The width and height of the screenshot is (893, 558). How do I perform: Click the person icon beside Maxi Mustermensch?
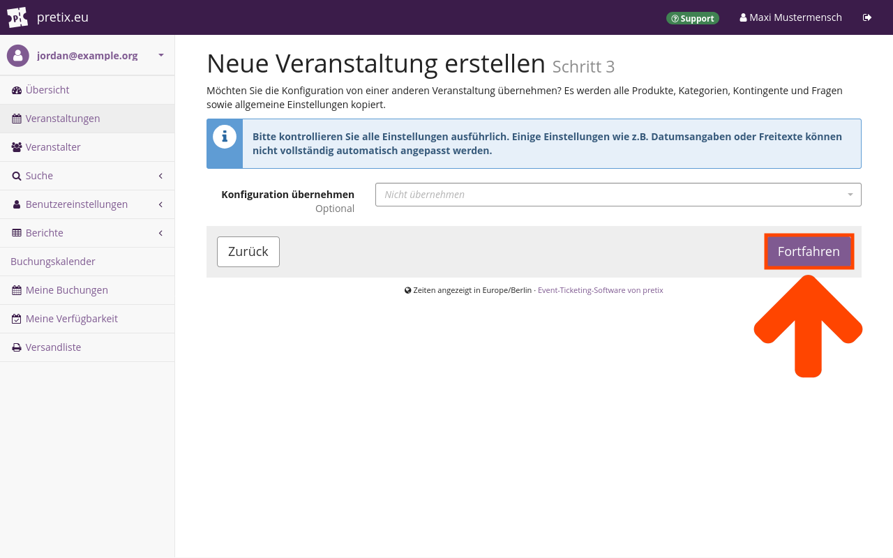coord(743,17)
